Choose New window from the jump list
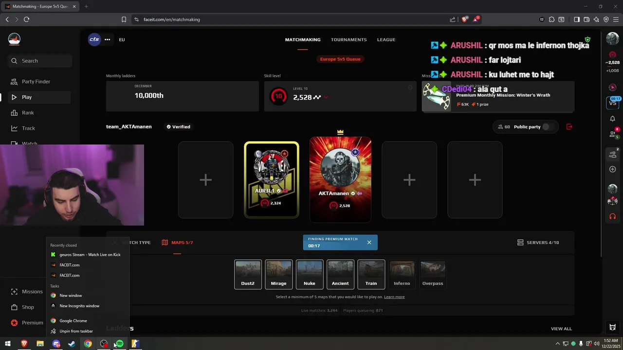Screen dimensions: 623x350 (88, 296)
